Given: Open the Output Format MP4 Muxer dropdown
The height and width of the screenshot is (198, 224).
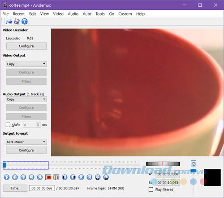Looking at the screenshot, I should [26, 142].
